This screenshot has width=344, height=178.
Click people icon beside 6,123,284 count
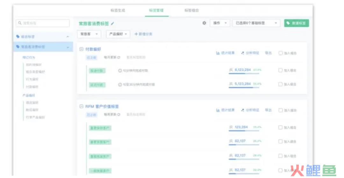(x=231, y=70)
